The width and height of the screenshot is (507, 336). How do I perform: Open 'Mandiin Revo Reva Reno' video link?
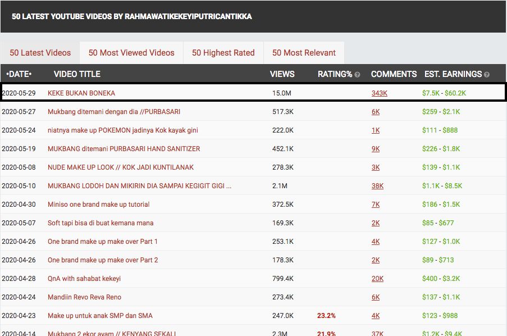tap(84, 297)
